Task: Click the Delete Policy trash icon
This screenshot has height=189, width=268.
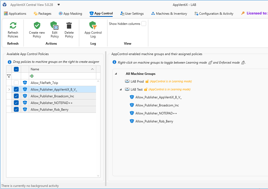Action: point(69,26)
